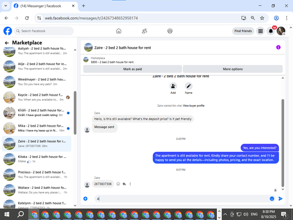Image resolution: width=293 pixels, height=220 pixels.
Task: Open Alije conversation in chat list
Action: click(36, 66)
